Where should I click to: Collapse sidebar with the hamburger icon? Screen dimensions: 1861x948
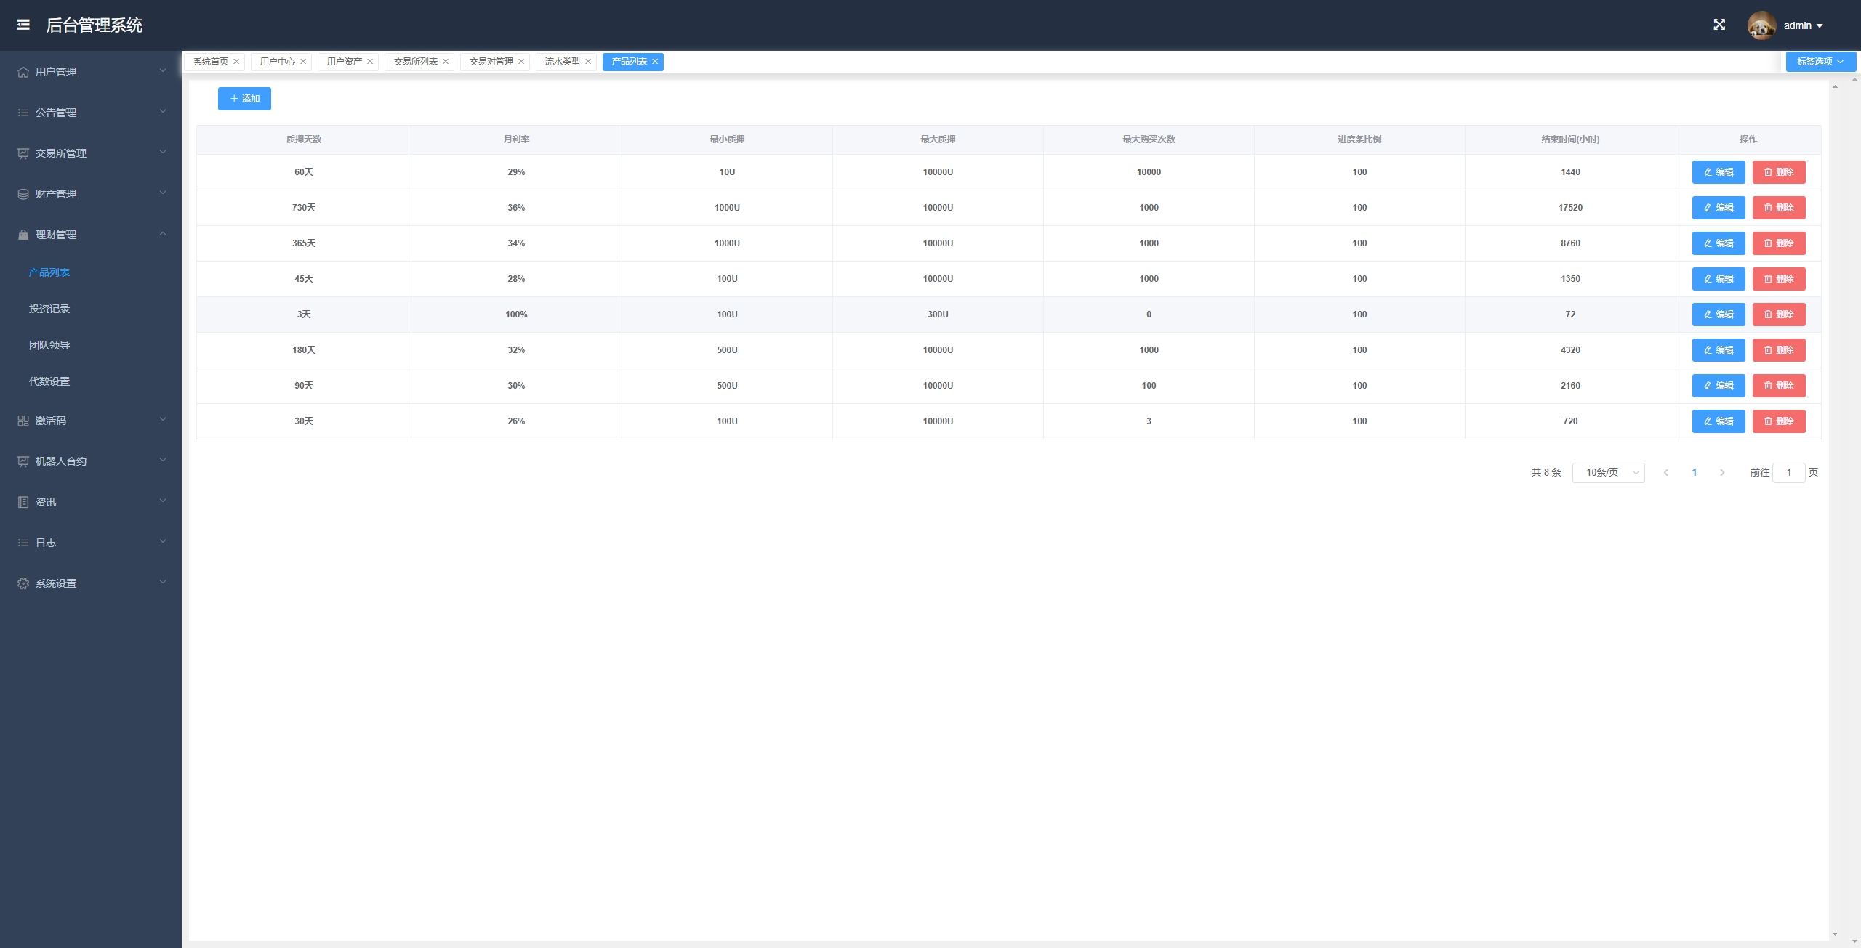[23, 25]
